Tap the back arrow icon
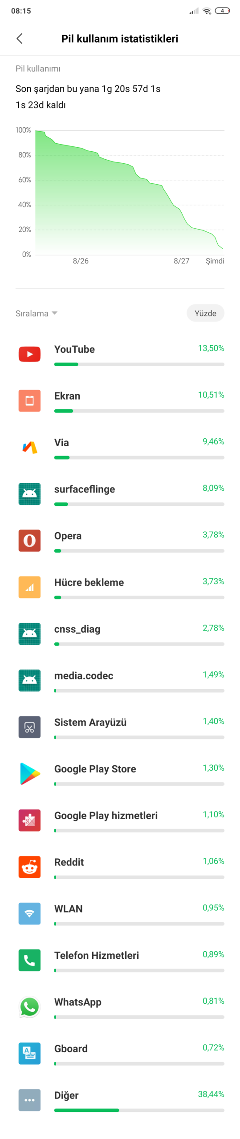The height and width of the screenshot is (1139, 240). [x=20, y=39]
